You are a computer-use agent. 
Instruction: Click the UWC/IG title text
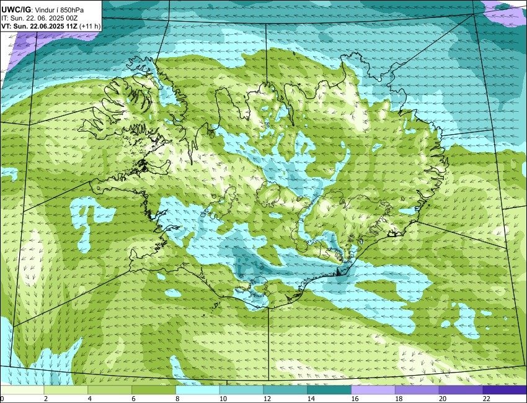[x=17, y=10]
